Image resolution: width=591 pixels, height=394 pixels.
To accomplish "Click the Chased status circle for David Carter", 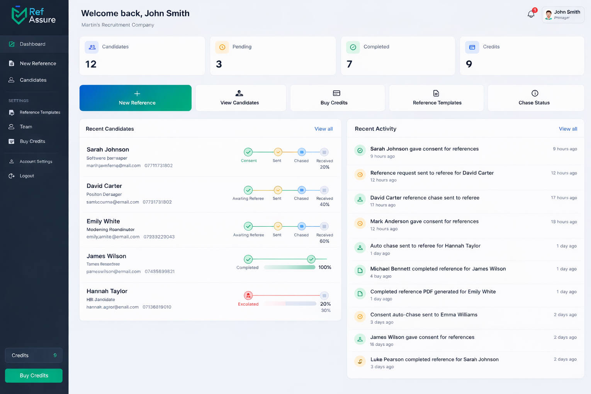I will coord(301,190).
